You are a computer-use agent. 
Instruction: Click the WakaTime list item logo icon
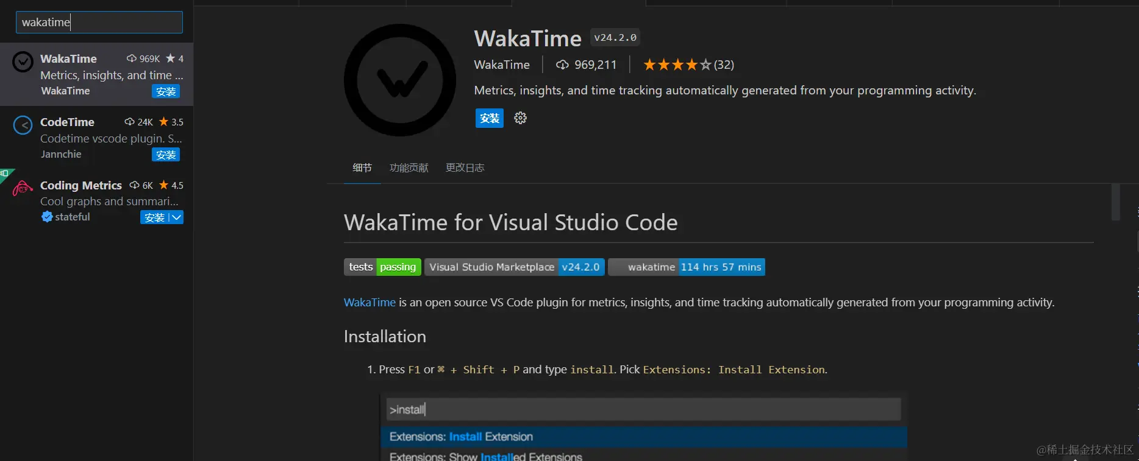(x=23, y=62)
